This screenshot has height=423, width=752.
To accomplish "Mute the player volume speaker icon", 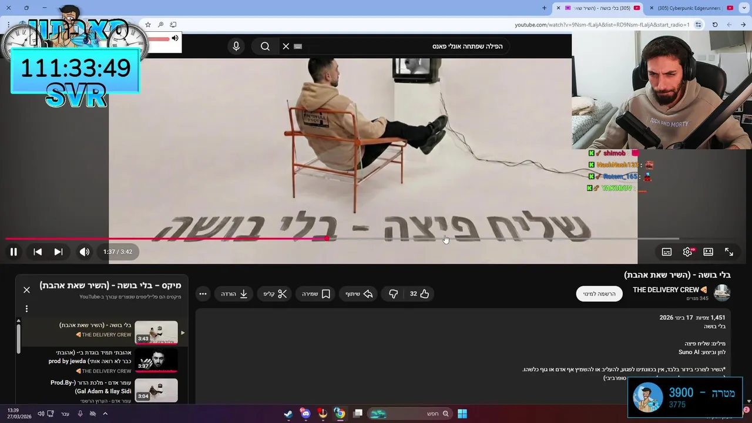I will (85, 251).
